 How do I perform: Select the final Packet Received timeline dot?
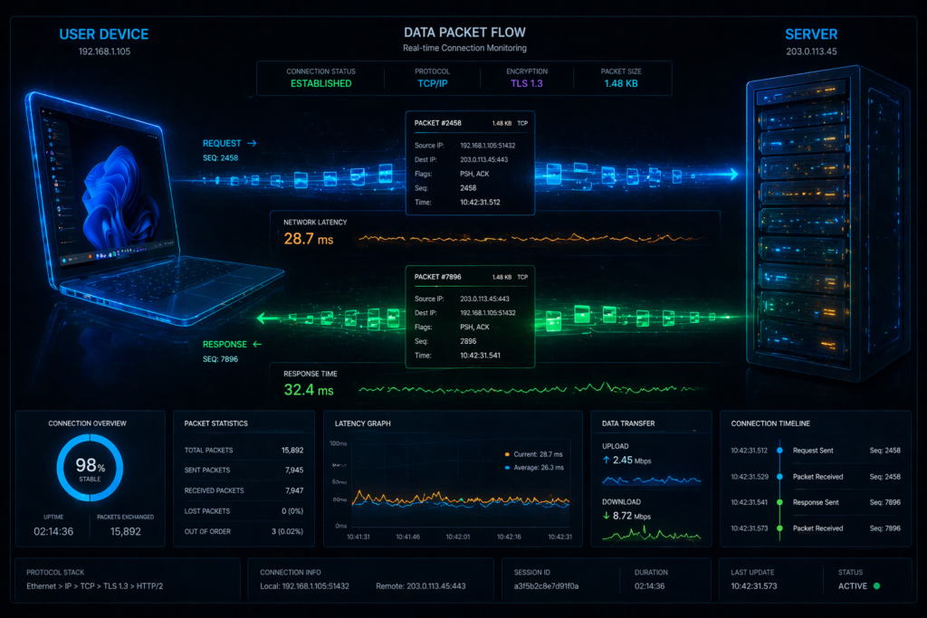pos(779,528)
